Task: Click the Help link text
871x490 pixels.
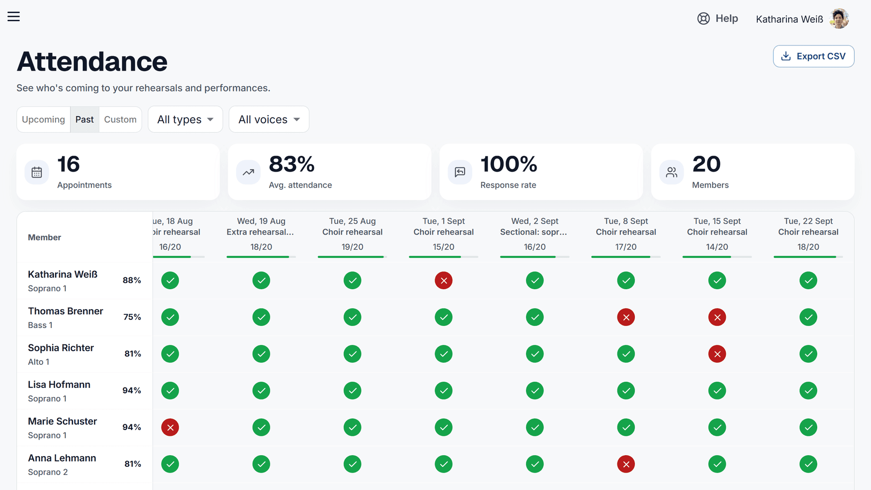Action: coord(727,18)
